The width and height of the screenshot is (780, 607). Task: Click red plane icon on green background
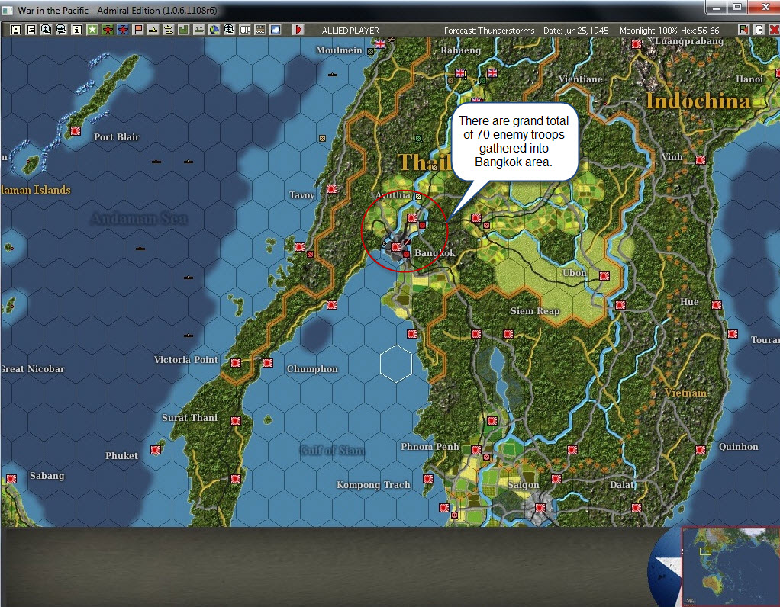tap(108, 30)
